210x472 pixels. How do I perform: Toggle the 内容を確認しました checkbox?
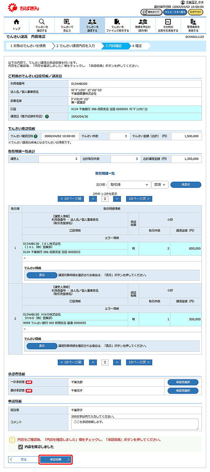coord(20,447)
